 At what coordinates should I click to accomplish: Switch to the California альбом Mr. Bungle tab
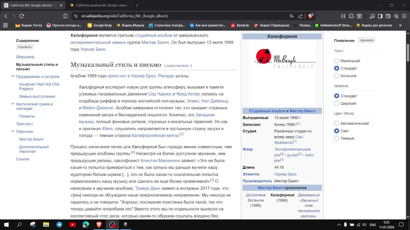[99, 5]
